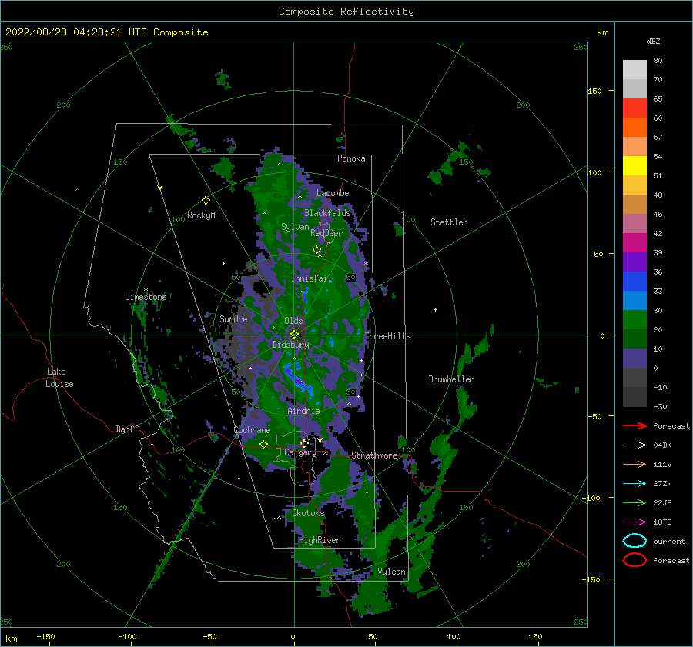Select the light blue 33-30 dBZ swatch

point(634,300)
